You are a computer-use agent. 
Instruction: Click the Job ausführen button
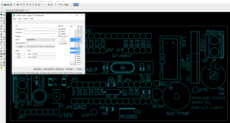(38, 69)
